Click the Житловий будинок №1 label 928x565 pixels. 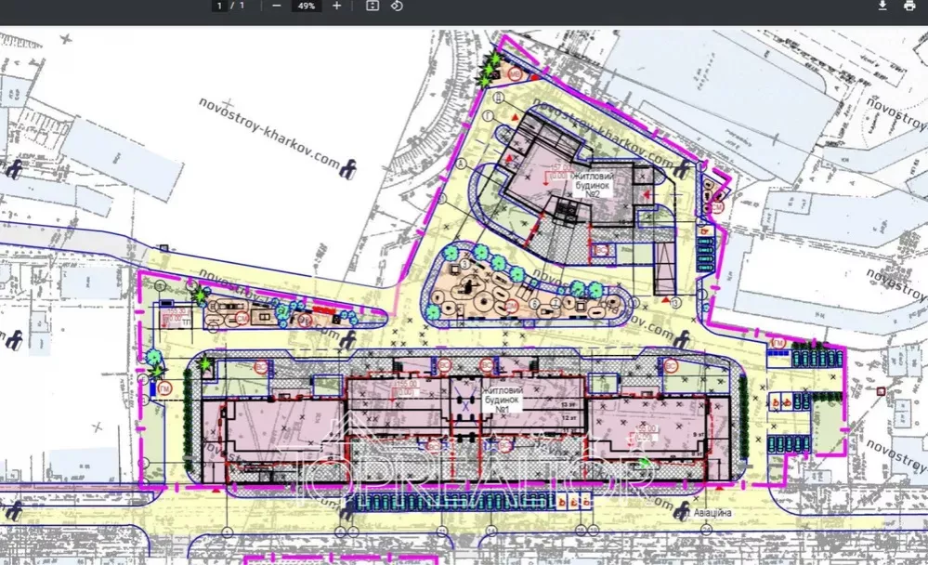(503, 400)
